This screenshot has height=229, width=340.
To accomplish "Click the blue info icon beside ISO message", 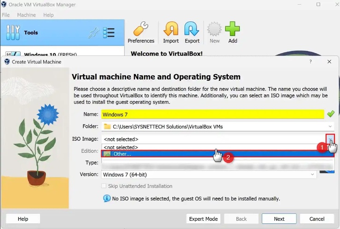I will point(107,198).
